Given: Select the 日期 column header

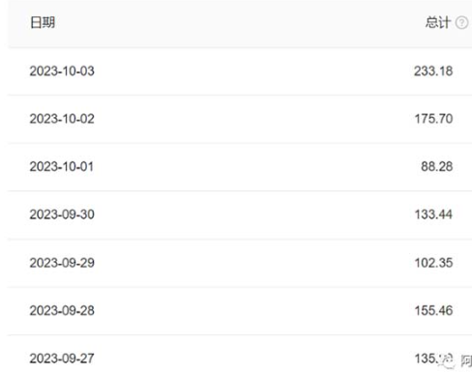Looking at the screenshot, I should (x=43, y=23).
